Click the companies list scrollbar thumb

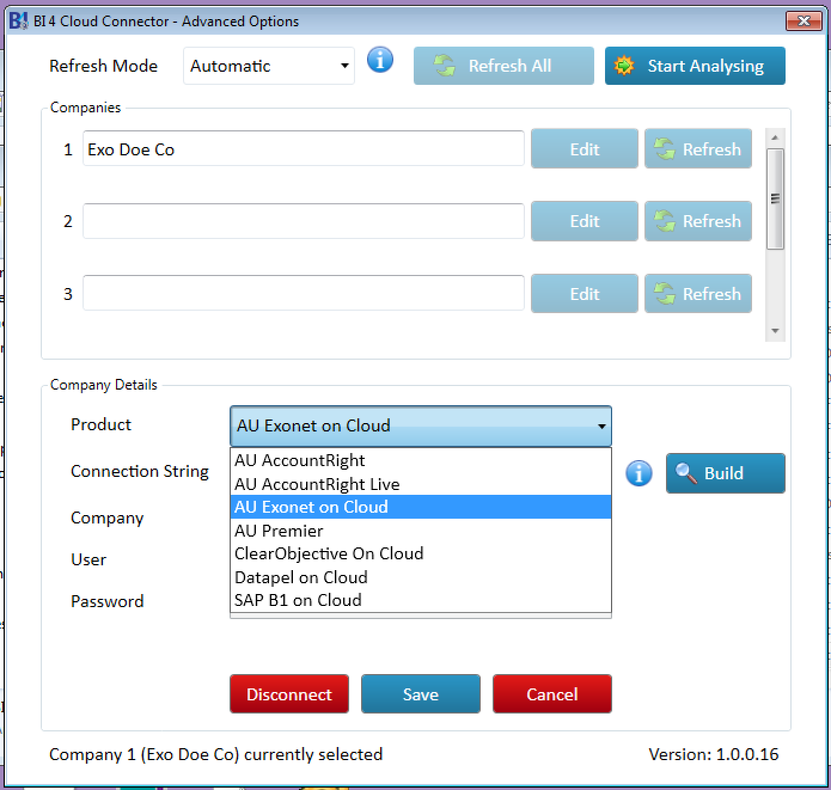tap(775, 198)
